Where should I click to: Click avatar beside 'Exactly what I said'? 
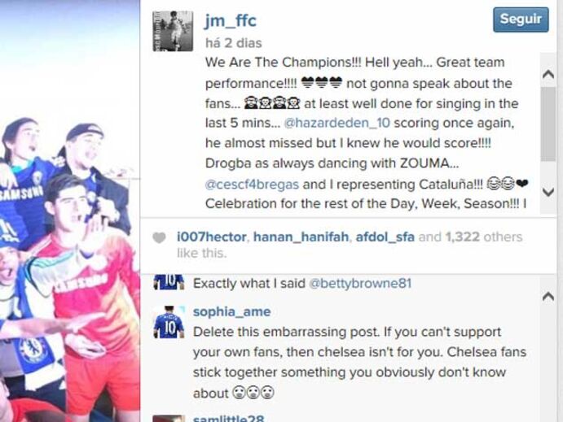pos(169,282)
